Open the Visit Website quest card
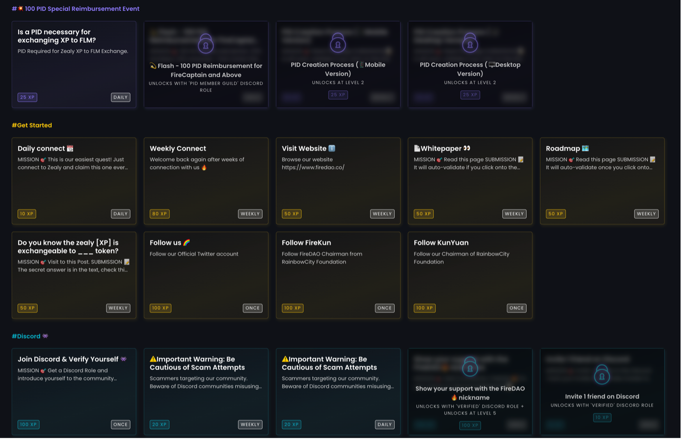 [x=338, y=181]
